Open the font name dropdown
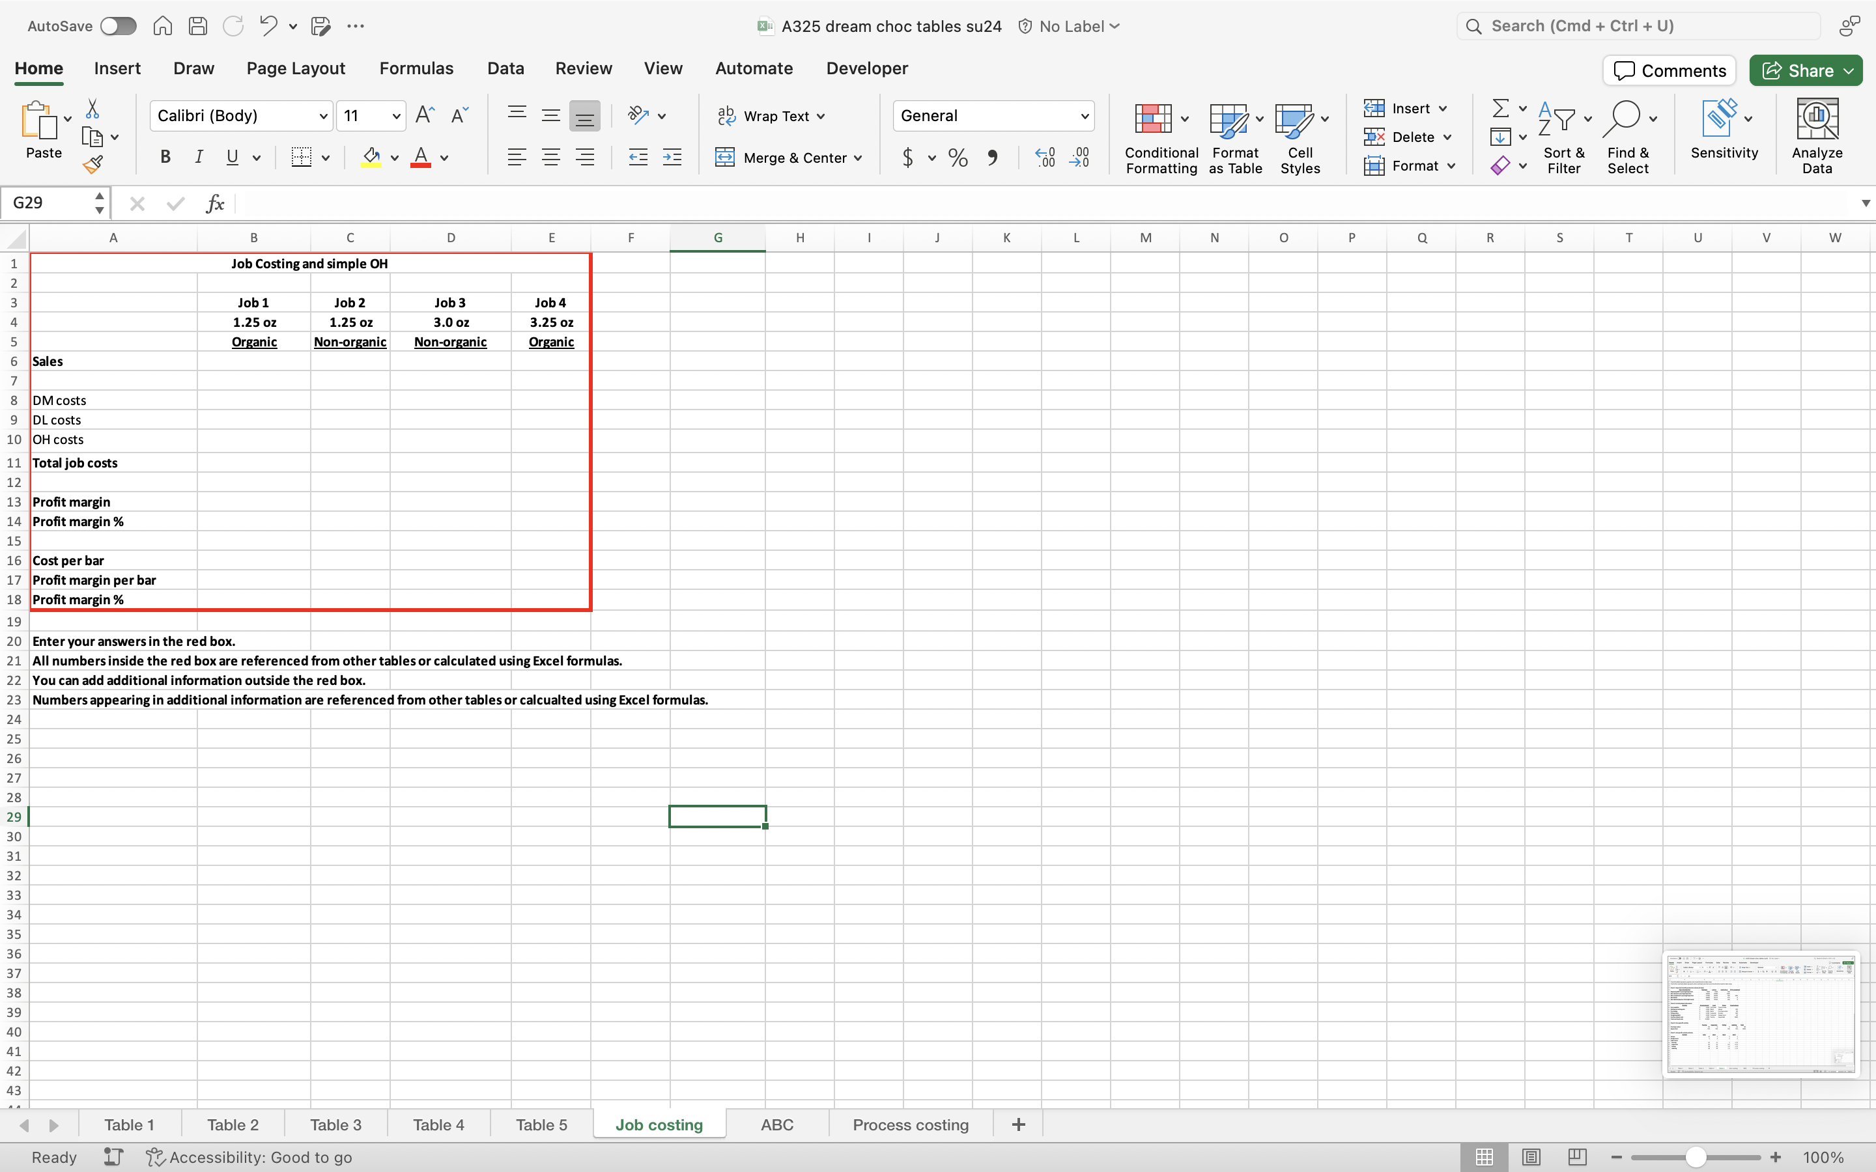 click(x=323, y=117)
